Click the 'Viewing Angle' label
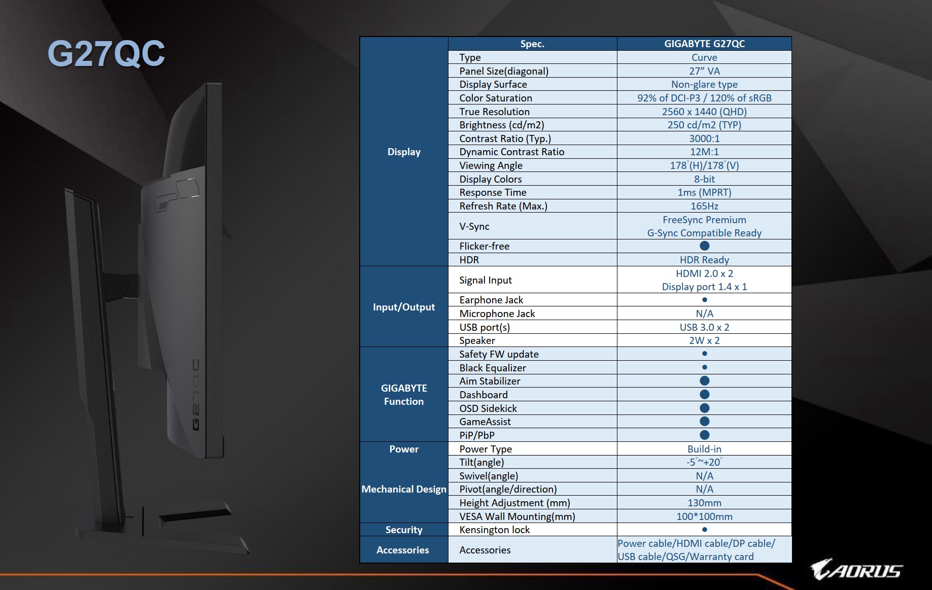 (x=491, y=165)
